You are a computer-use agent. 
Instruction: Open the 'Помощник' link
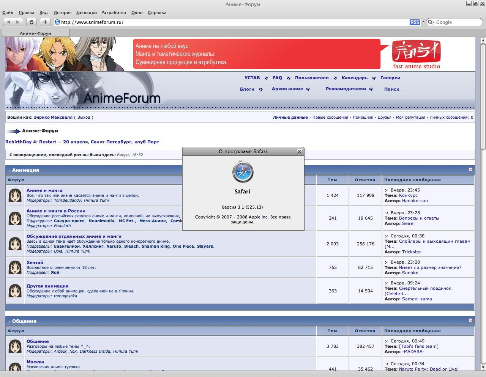363,117
